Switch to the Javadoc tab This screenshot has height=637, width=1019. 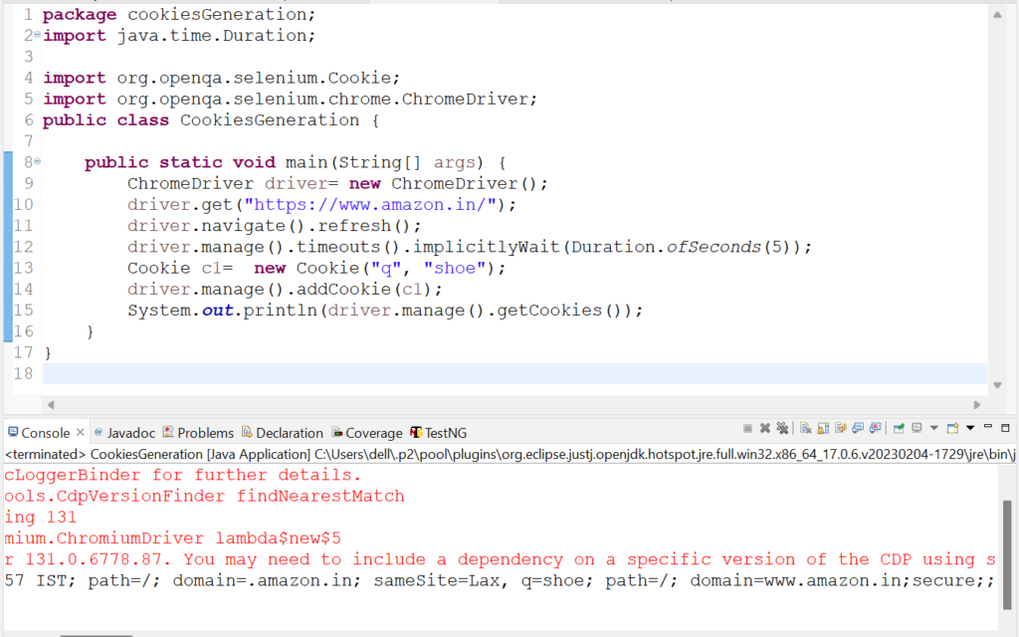click(x=124, y=433)
